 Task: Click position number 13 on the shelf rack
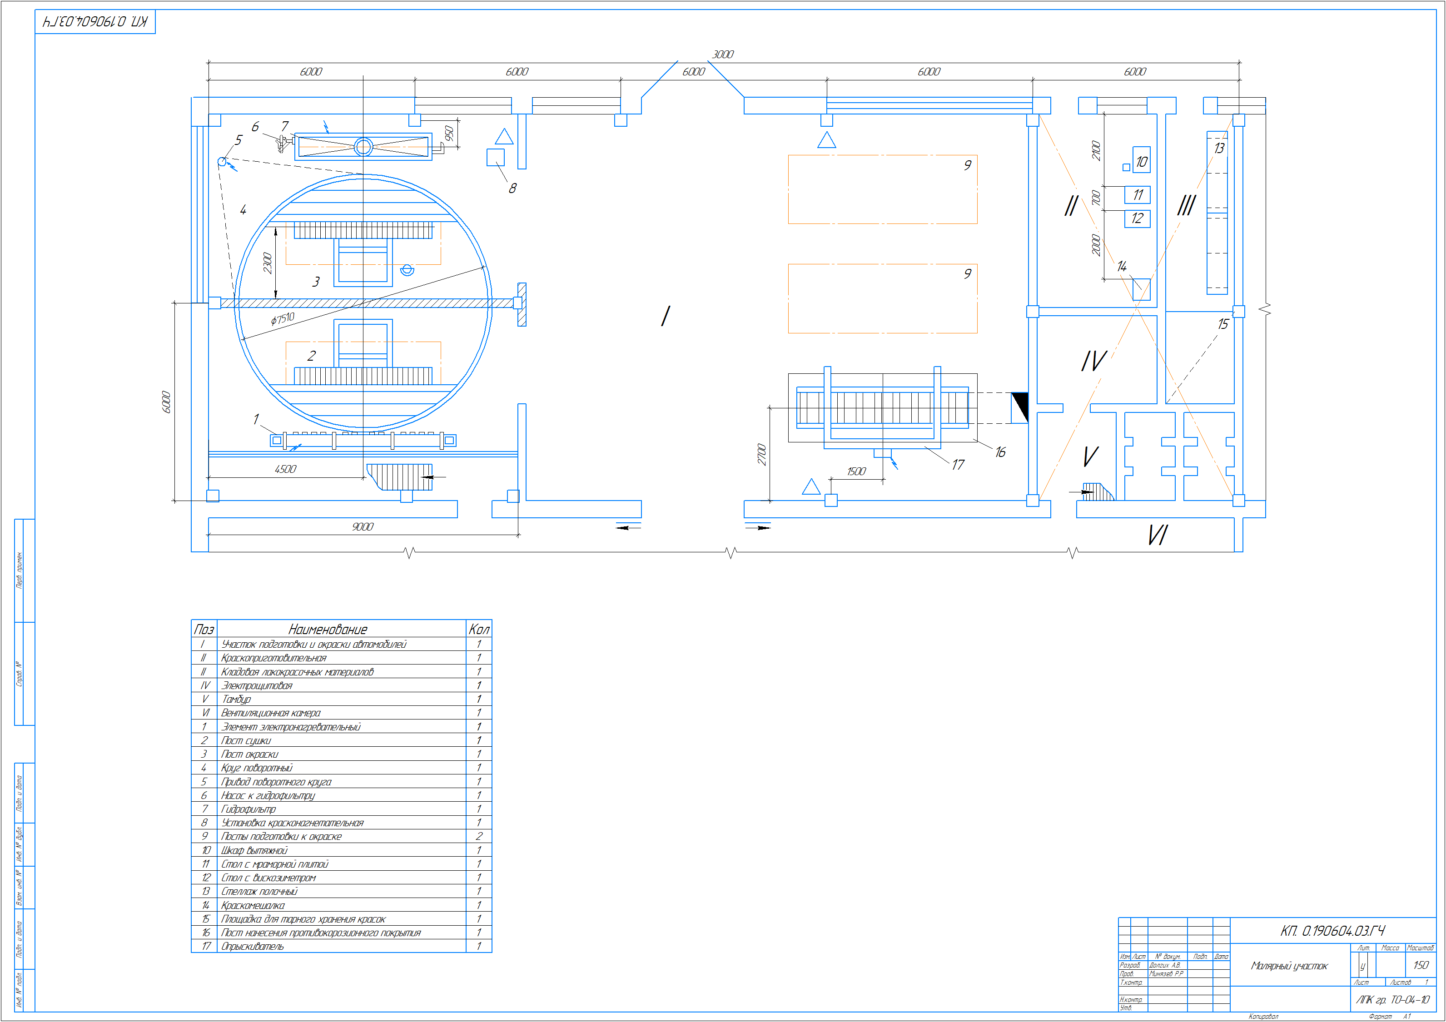coord(1219,149)
